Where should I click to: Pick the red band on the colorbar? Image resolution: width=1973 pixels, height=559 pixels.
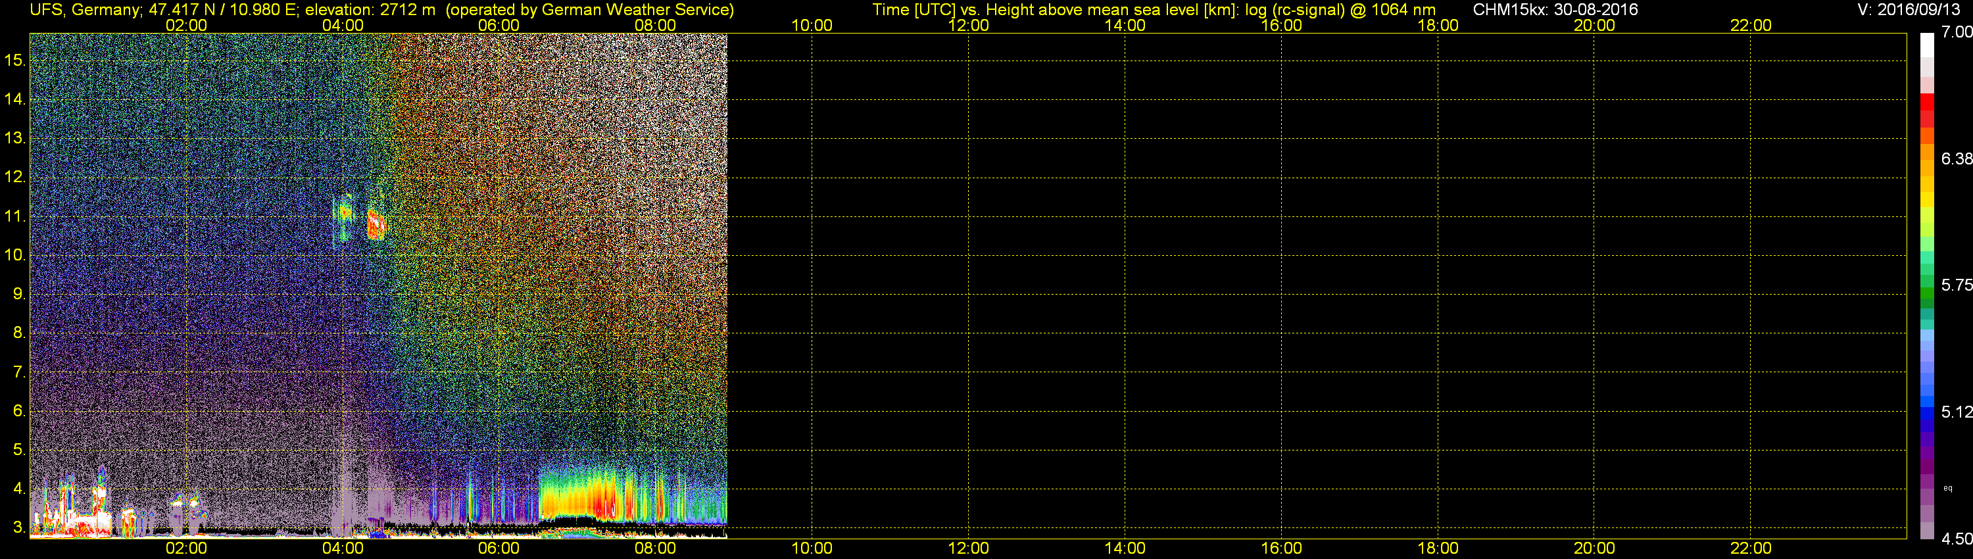[x=1927, y=103]
